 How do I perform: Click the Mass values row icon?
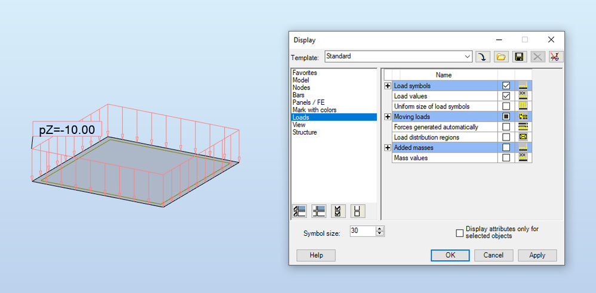click(523, 157)
